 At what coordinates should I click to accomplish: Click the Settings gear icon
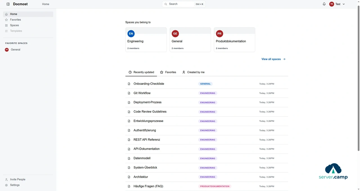[6, 185]
